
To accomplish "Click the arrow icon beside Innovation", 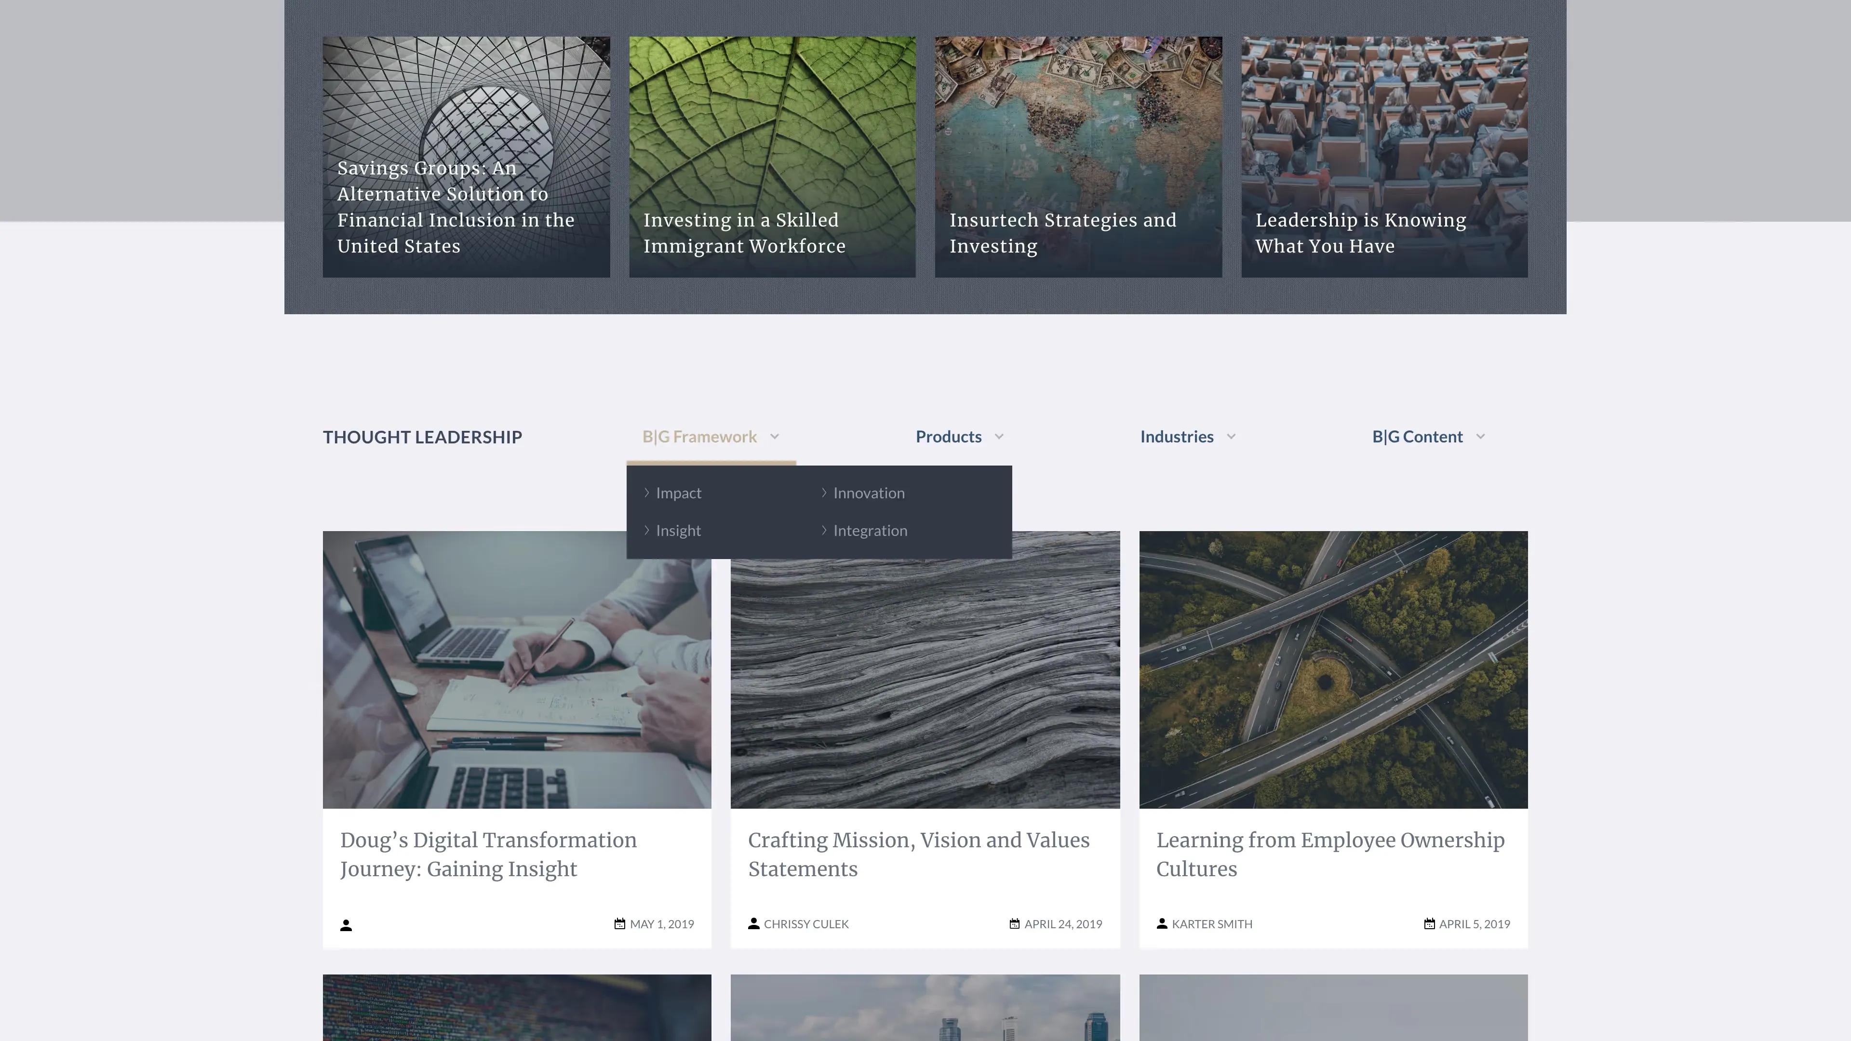I will [x=824, y=493].
